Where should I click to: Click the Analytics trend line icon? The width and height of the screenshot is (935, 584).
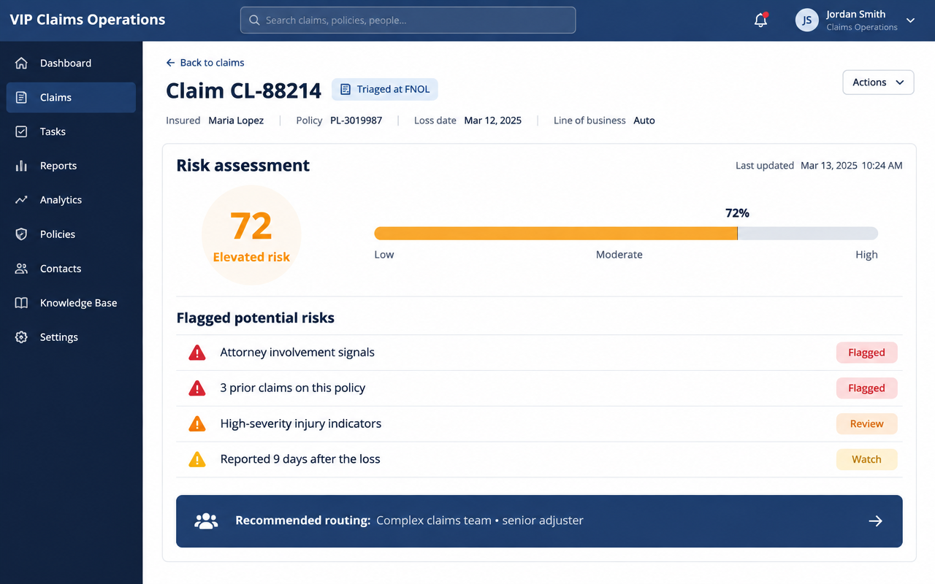pyautogui.click(x=21, y=200)
